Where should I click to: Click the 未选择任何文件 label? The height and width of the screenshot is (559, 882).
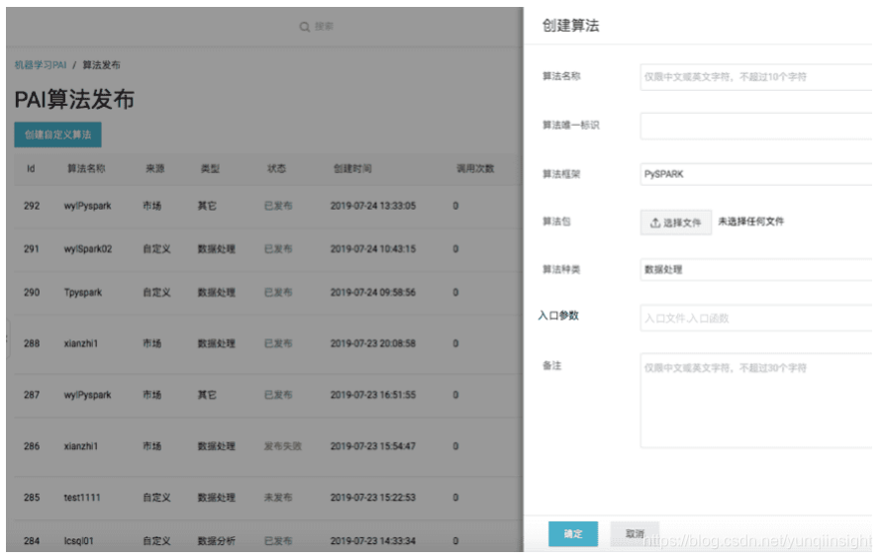click(x=751, y=222)
